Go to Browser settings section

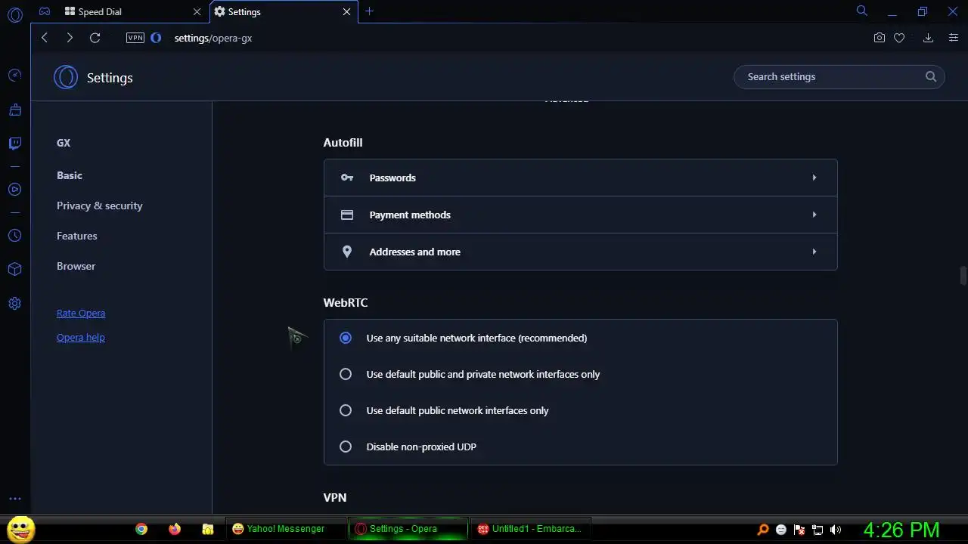76,266
